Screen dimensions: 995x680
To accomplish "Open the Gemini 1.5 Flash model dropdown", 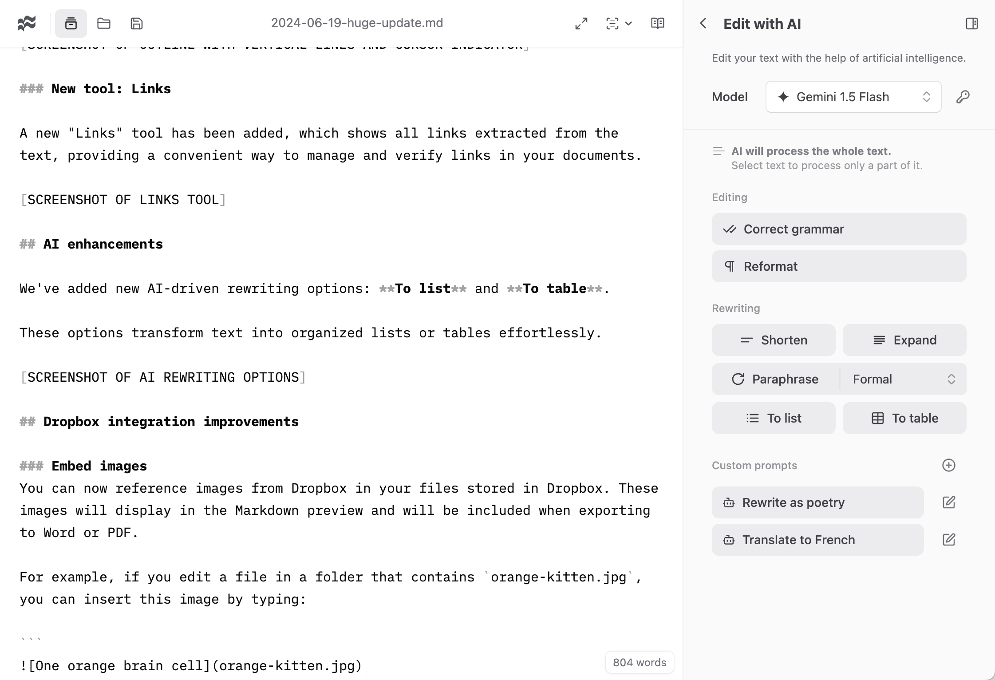I will (x=853, y=97).
